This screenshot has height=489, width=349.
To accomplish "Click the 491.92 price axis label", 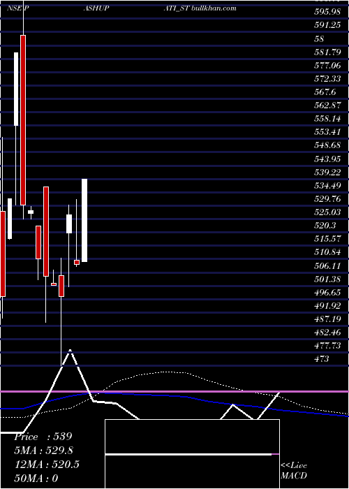I will coord(327,306).
